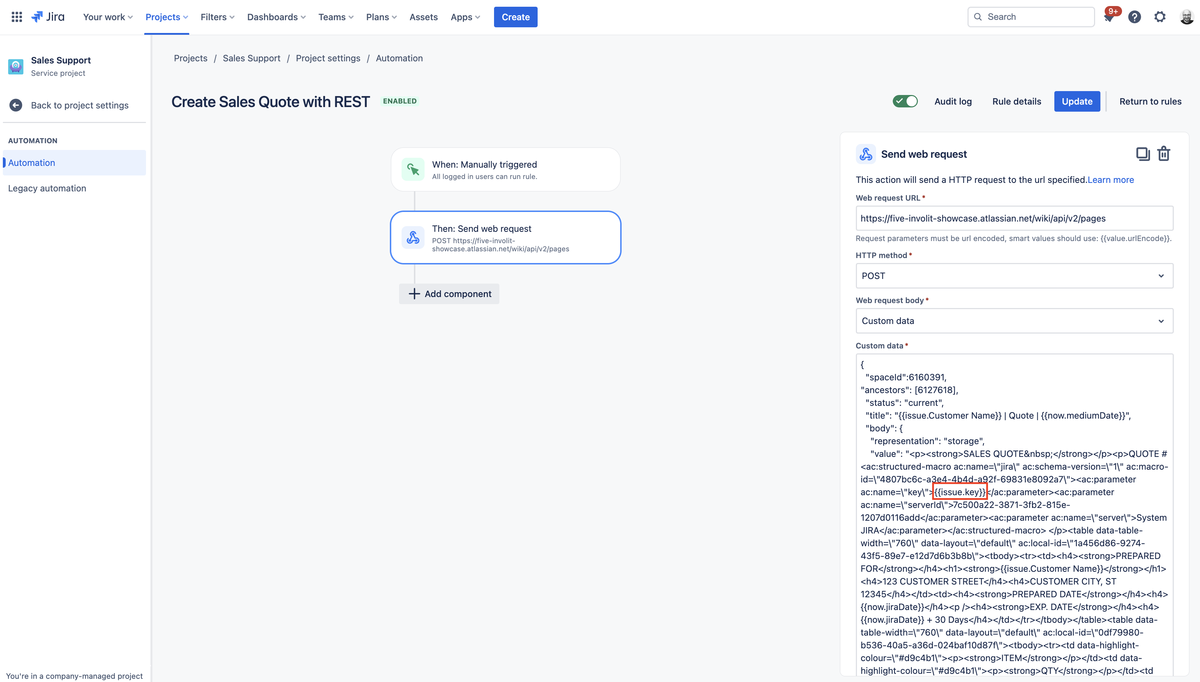The height and width of the screenshot is (682, 1200).
Task: Open Rule details
Action: click(1016, 101)
